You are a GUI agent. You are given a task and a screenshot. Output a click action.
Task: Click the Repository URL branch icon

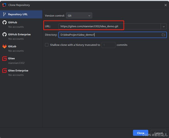coord(4,14)
